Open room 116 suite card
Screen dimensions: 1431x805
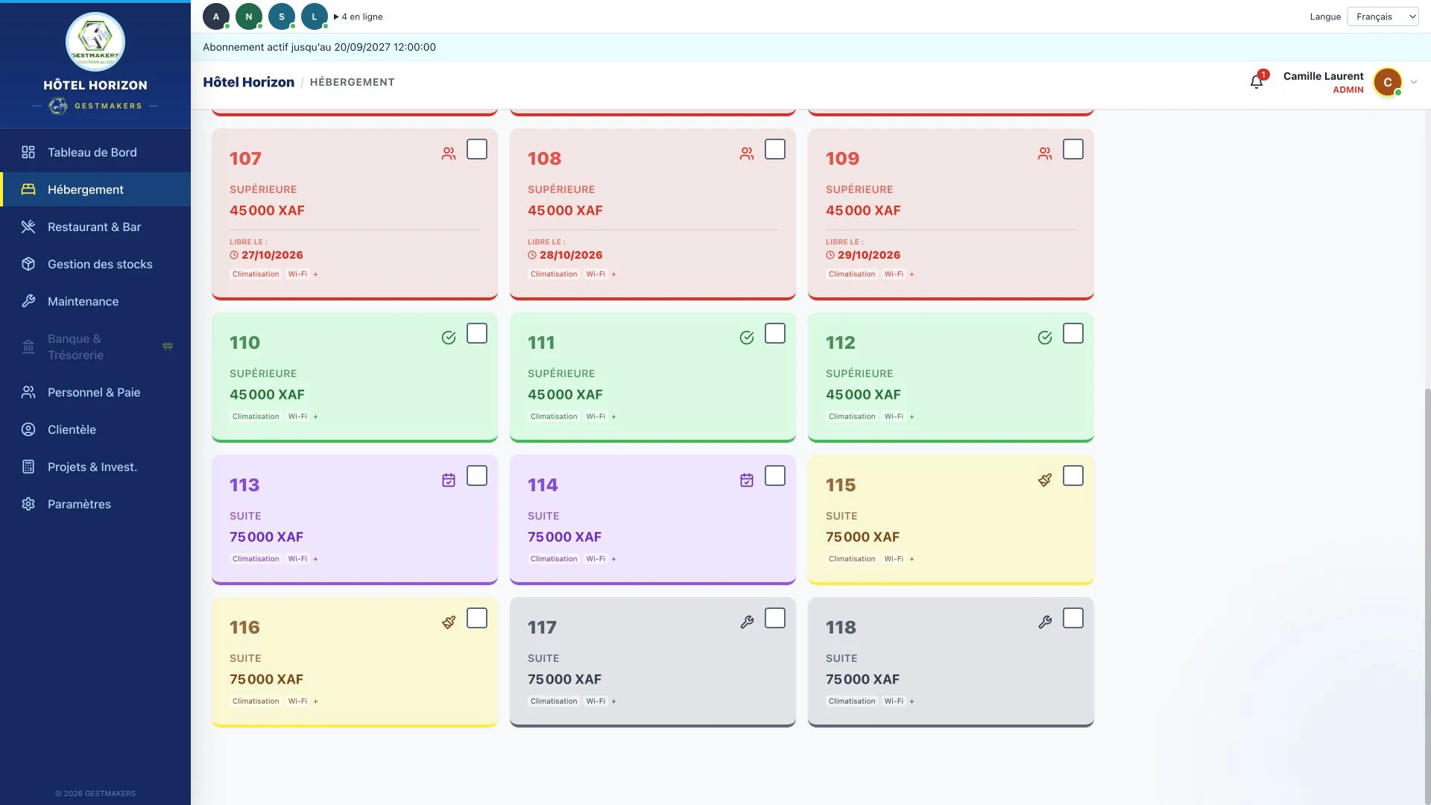pos(355,662)
